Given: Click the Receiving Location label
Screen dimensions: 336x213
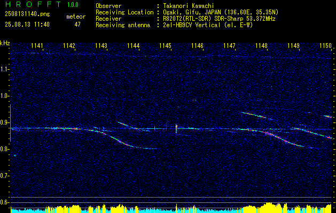Looking at the screenshot, I should (x=124, y=12).
